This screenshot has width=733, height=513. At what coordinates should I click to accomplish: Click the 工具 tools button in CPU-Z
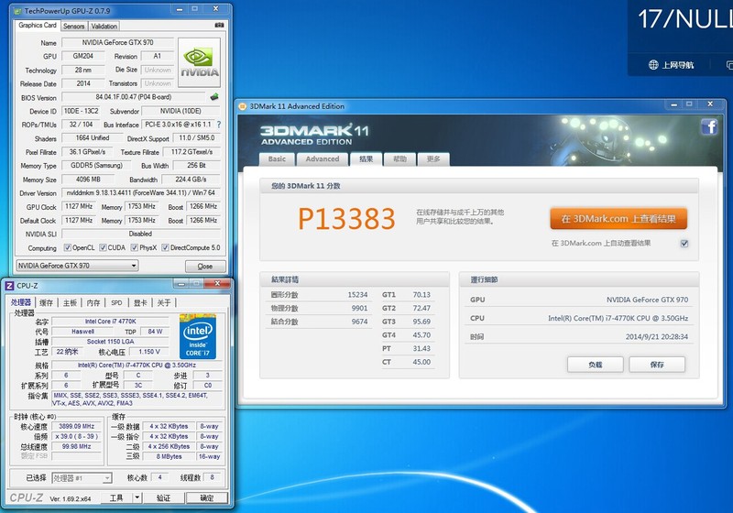116,497
